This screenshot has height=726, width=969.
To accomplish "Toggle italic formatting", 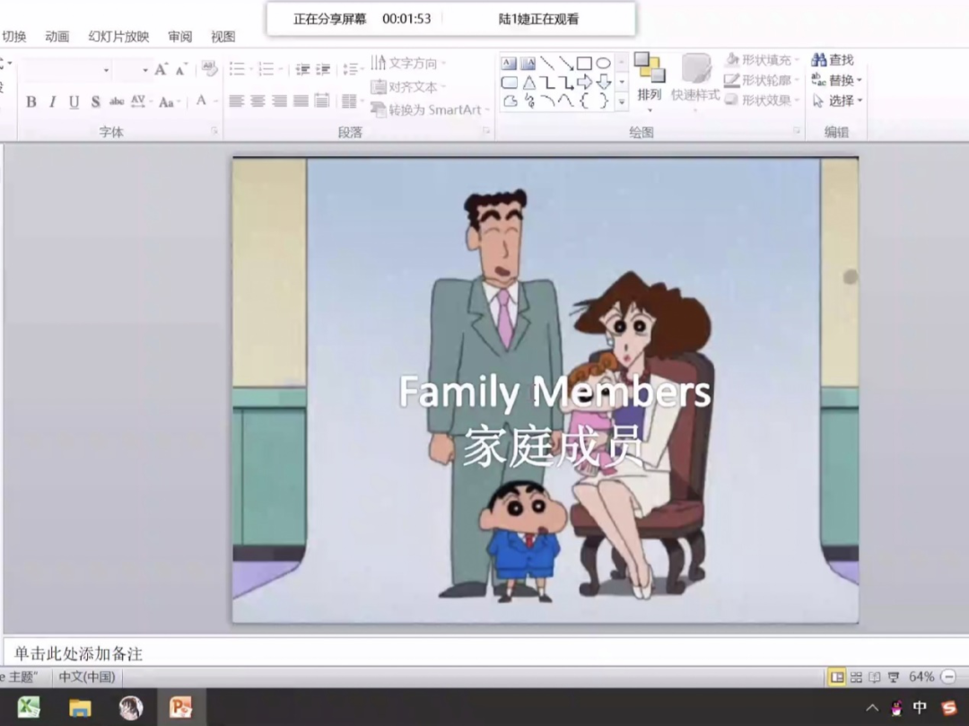I will point(53,102).
